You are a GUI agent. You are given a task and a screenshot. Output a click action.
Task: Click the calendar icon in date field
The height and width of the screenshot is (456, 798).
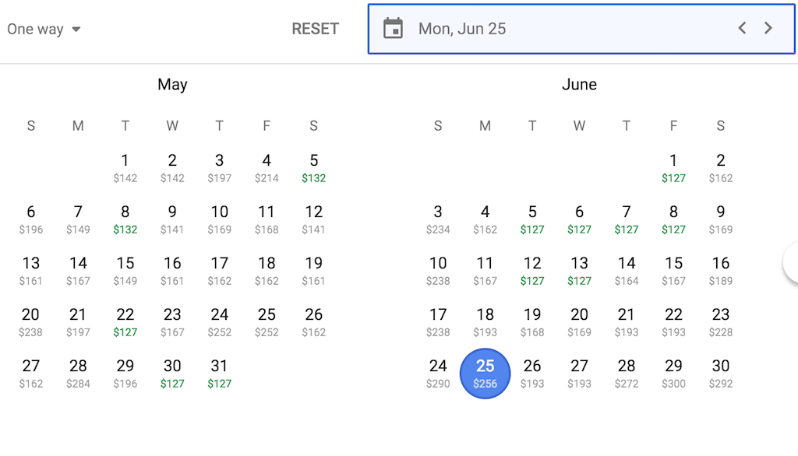(393, 29)
